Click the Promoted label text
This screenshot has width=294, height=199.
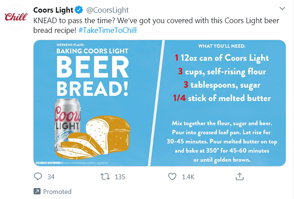coord(57,191)
